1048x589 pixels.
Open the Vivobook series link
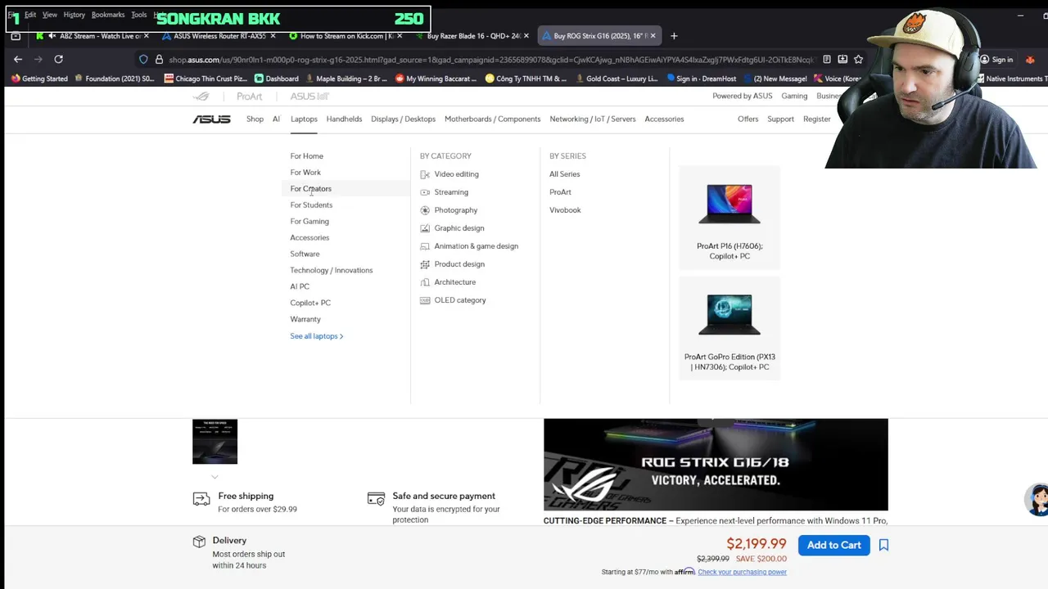565,210
